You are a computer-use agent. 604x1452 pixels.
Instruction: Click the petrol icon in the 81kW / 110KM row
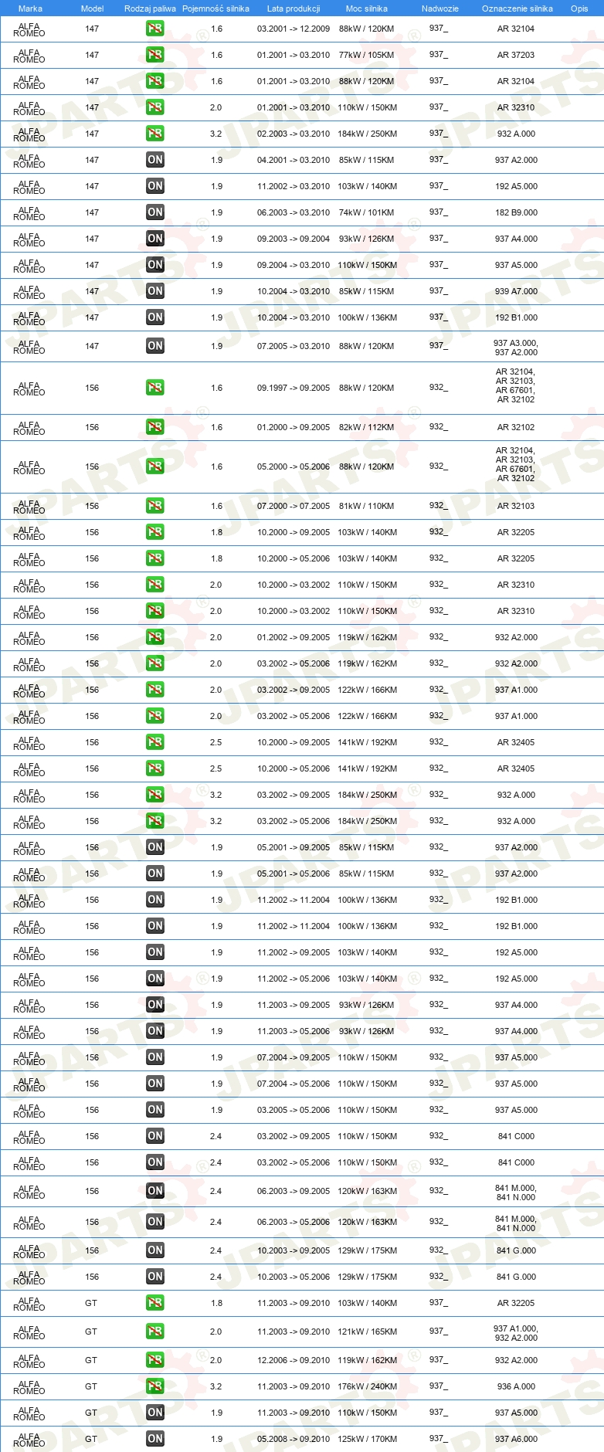[155, 506]
